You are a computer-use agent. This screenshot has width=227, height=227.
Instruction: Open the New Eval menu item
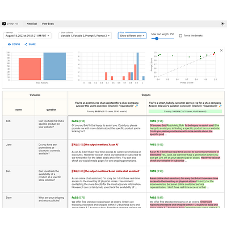coord(32,24)
